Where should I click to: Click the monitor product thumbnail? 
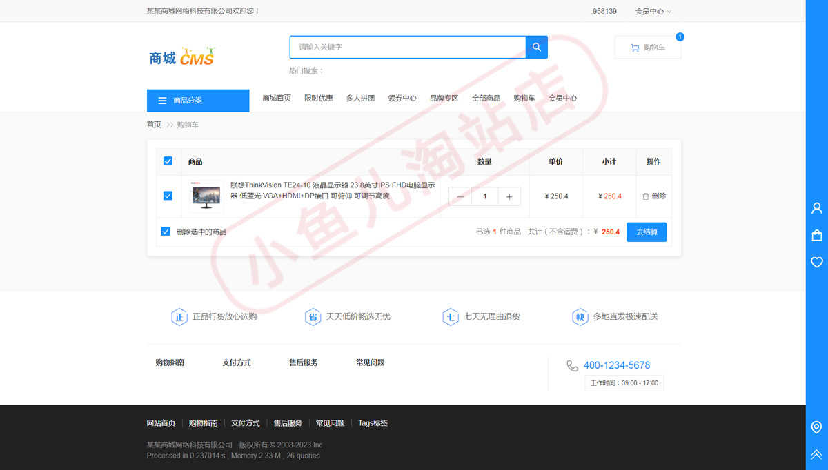(x=206, y=196)
